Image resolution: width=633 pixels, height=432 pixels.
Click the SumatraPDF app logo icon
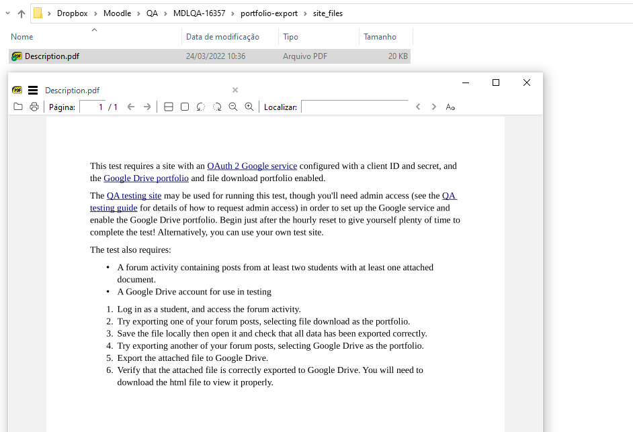point(17,90)
